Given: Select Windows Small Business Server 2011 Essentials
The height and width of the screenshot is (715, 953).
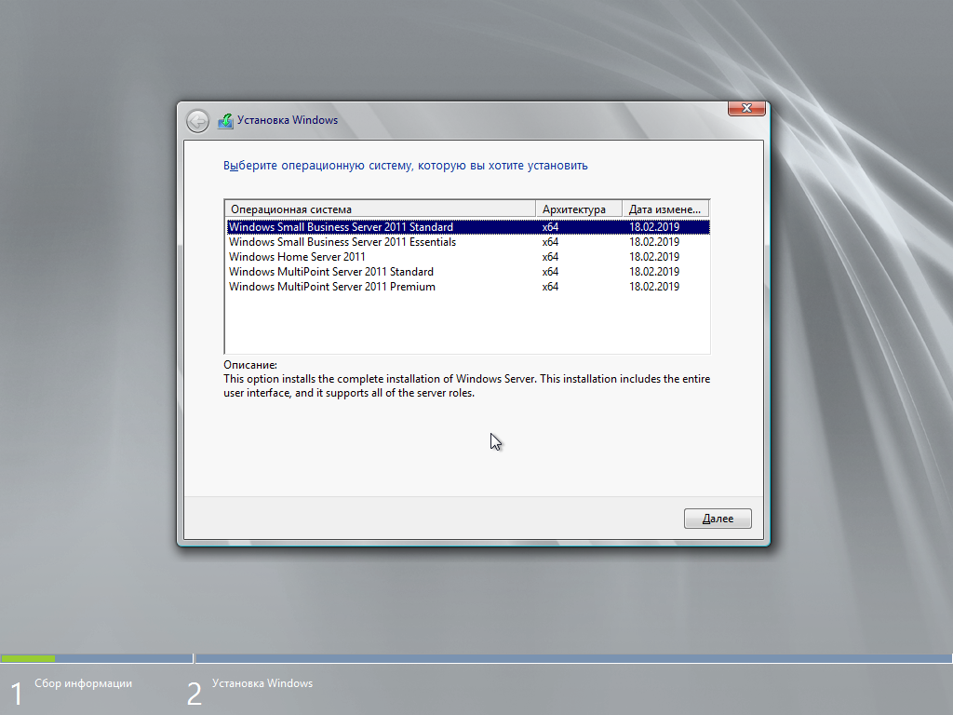Looking at the screenshot, I should pyautogui.click(x=342, y=242).
